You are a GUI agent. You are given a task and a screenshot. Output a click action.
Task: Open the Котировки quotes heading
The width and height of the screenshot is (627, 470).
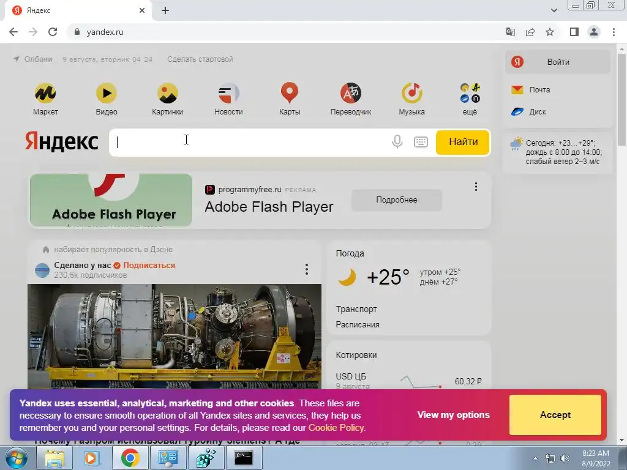356,355
